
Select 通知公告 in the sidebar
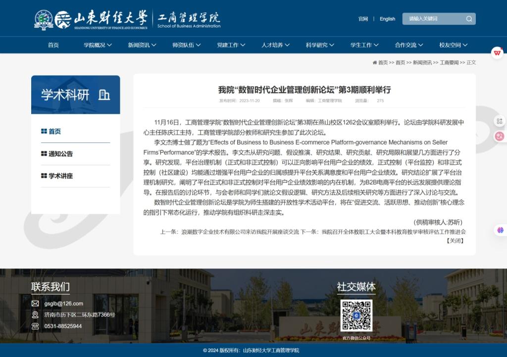(x=60, y=154)
